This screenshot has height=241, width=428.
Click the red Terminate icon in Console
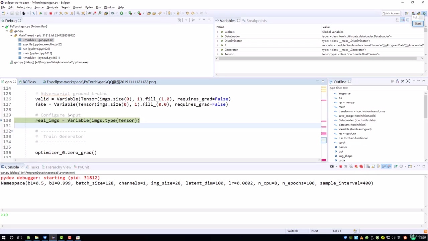click(x=341, y=166)
